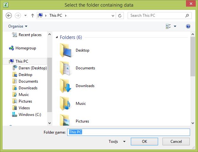The image size is (198, 152).
Task: Select Music in the navigation tree
Action: pos(21,95)
